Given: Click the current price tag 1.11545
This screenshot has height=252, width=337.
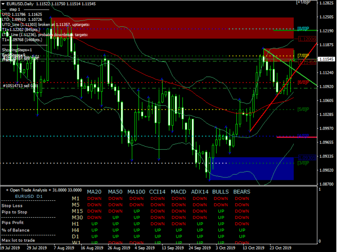Looking at the screenshot, I should [327, 59].
